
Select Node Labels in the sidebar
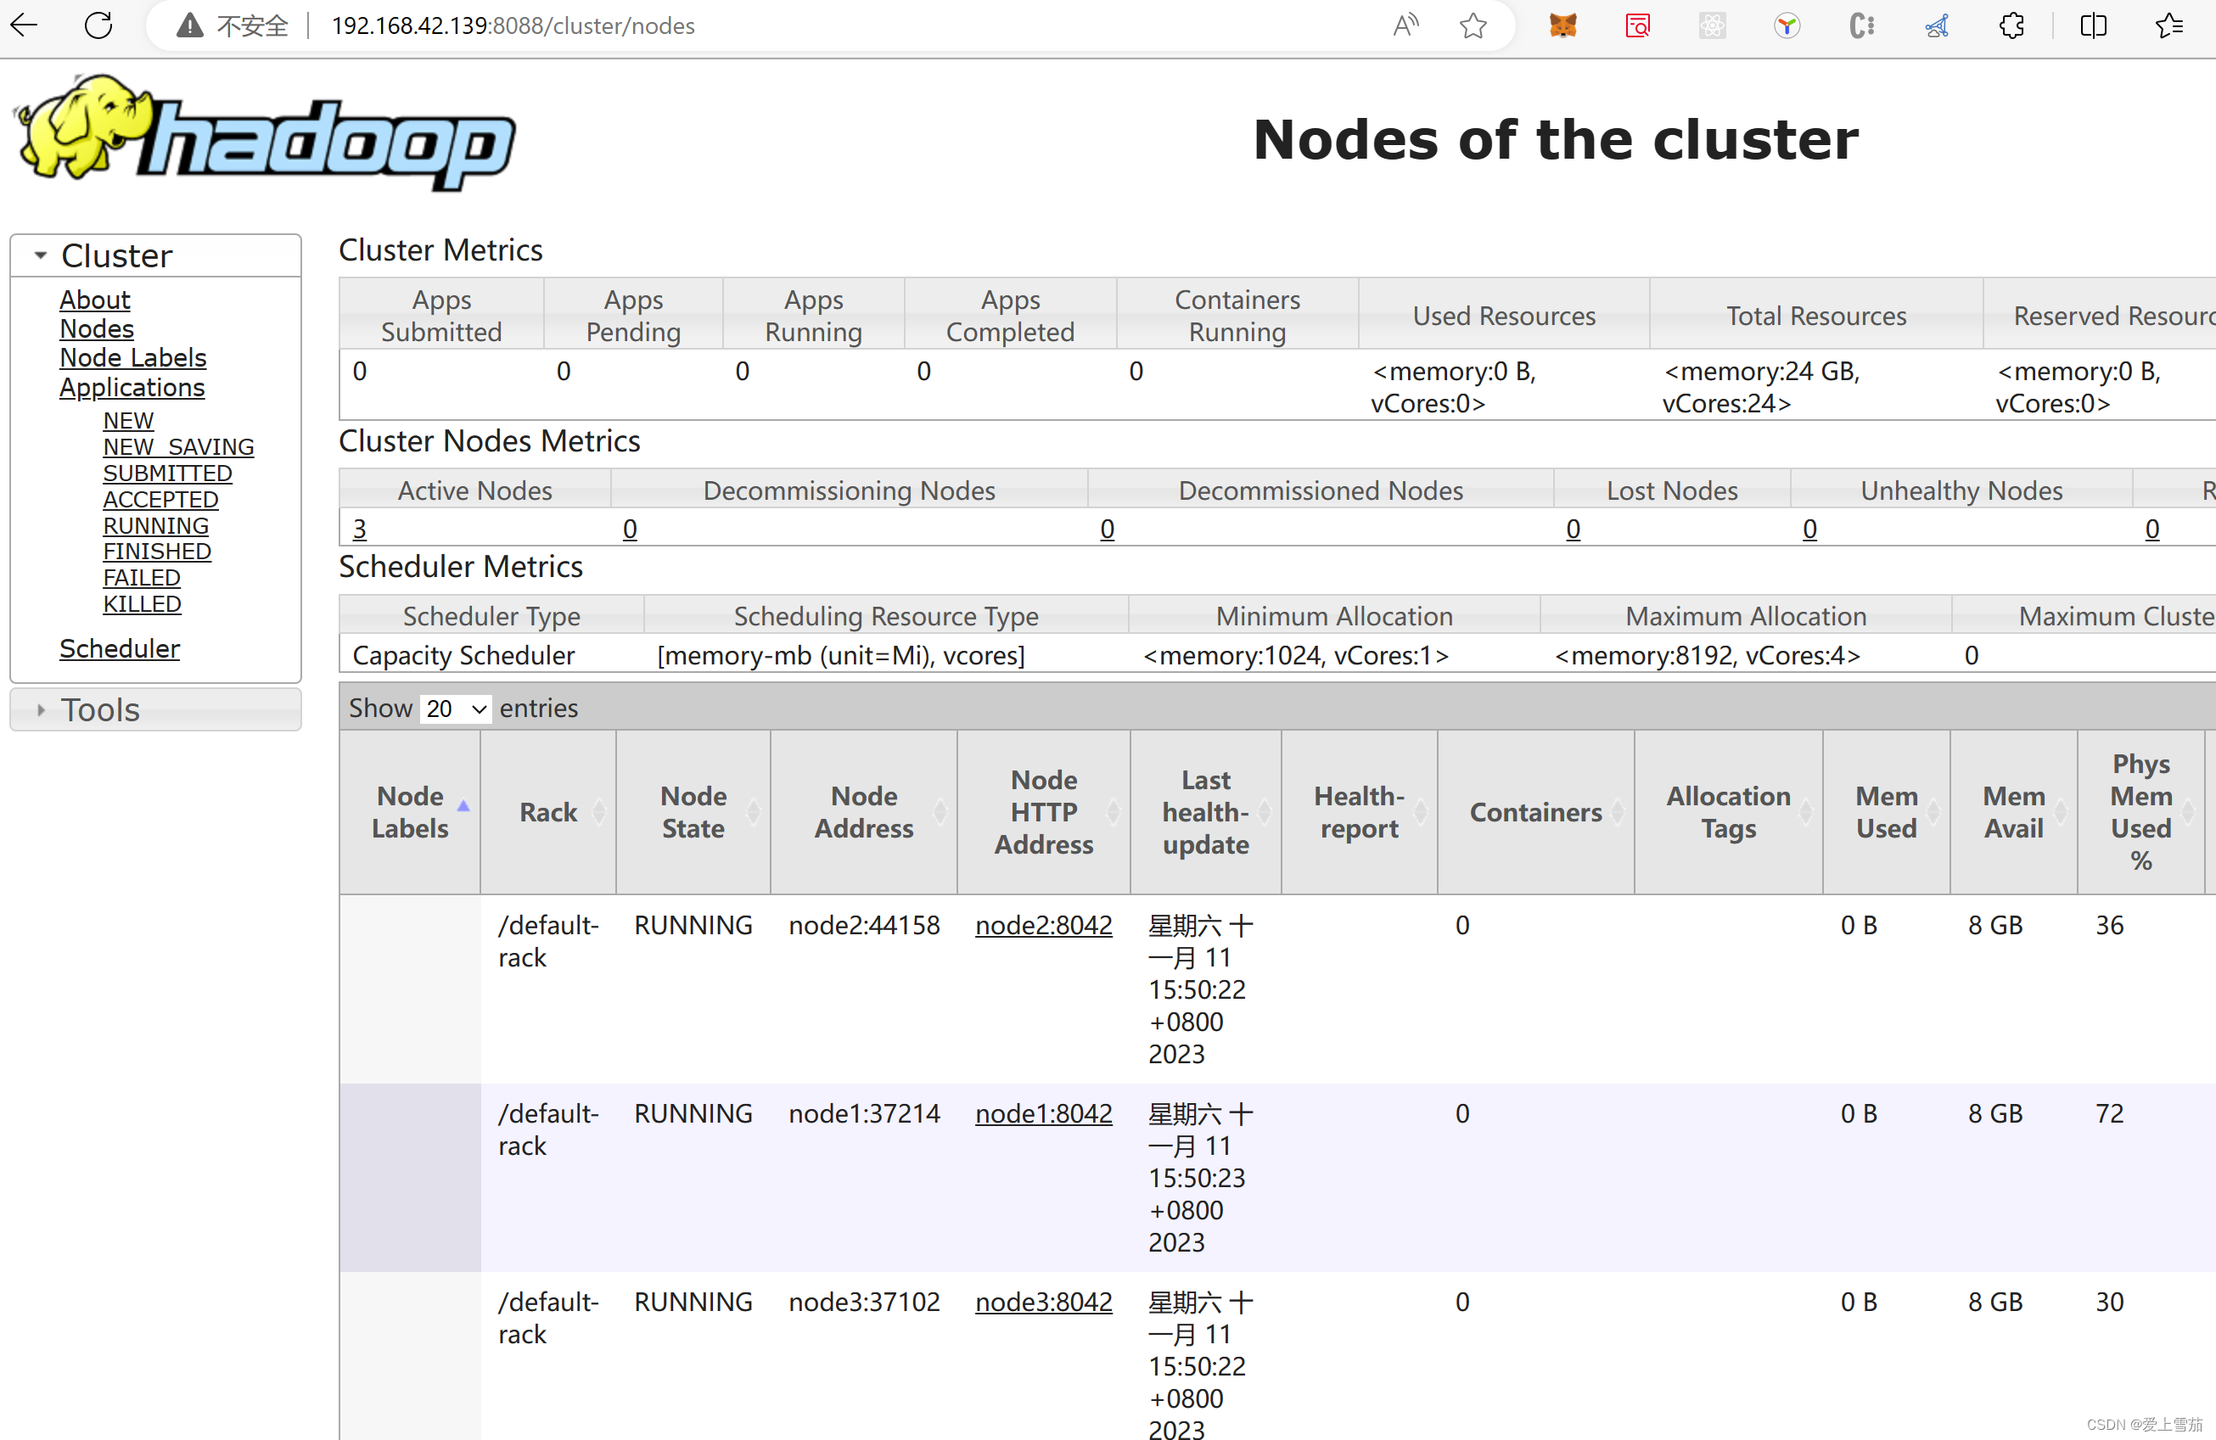tap(132, 357)
